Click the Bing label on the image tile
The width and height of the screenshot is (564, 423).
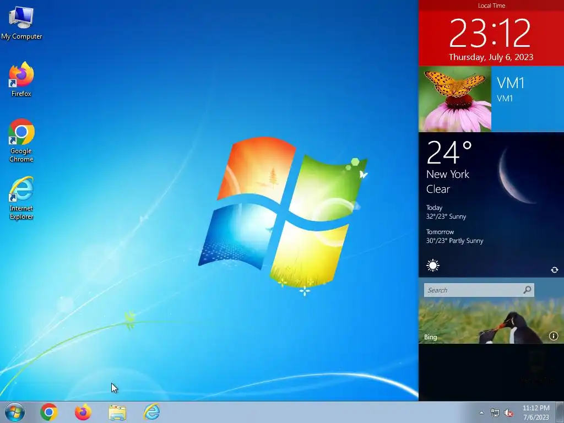tap(430, 337)
